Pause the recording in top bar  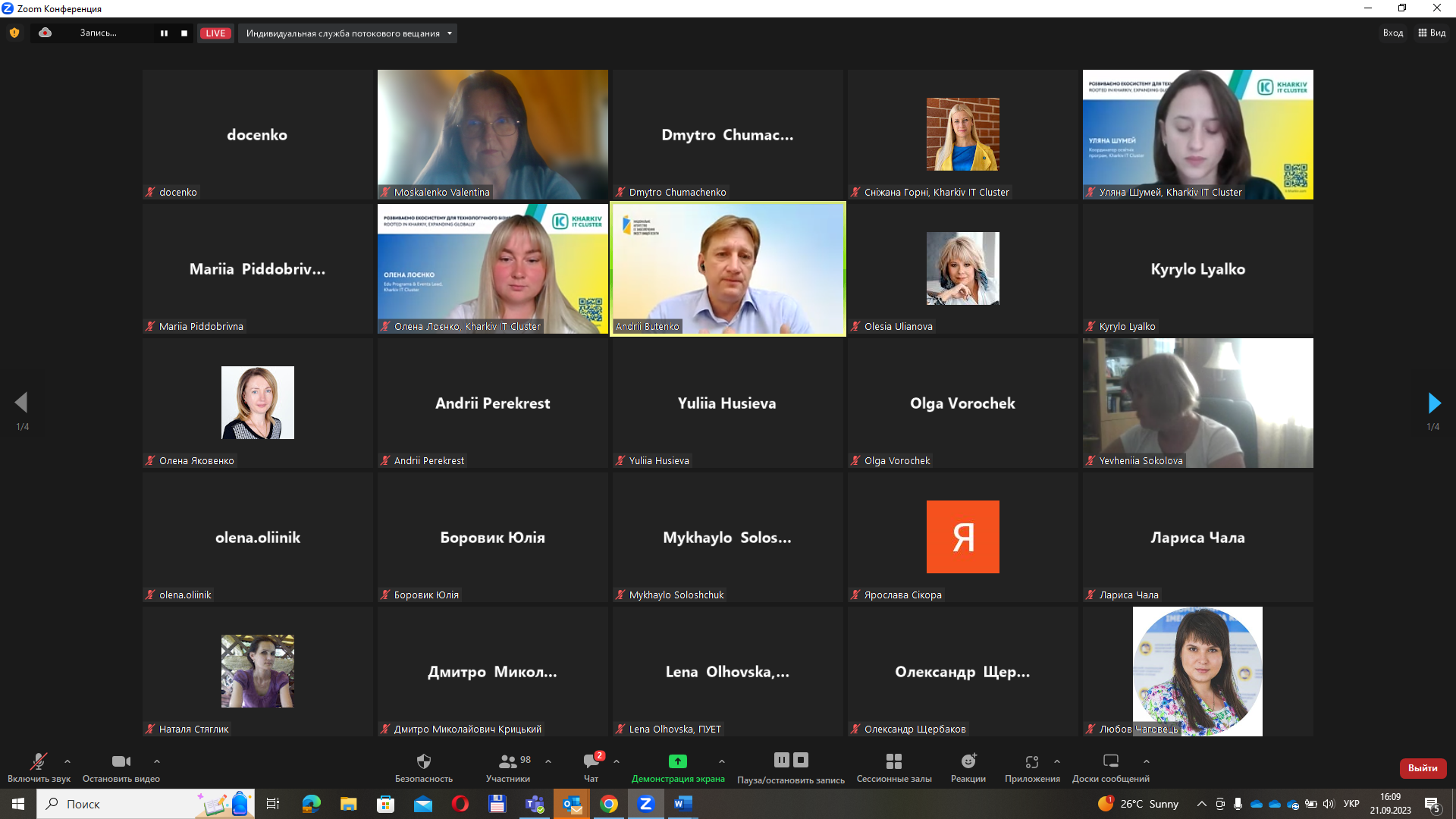[x=164, y=33]
